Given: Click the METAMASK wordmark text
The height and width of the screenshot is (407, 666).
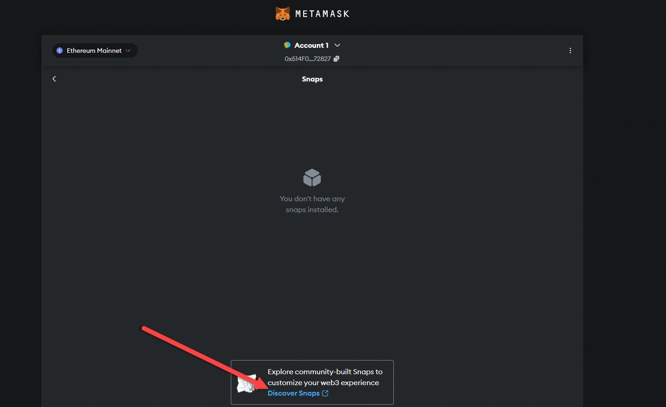Looking at the screenshot, I should (322, 14).
